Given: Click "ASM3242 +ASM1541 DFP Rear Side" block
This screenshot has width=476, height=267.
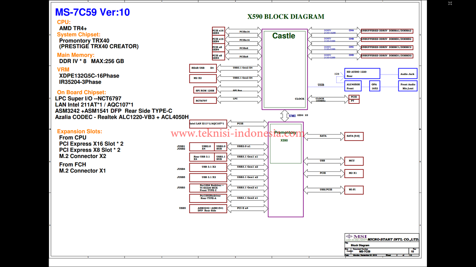Looking at the screenshot, I should coord(208,209).
